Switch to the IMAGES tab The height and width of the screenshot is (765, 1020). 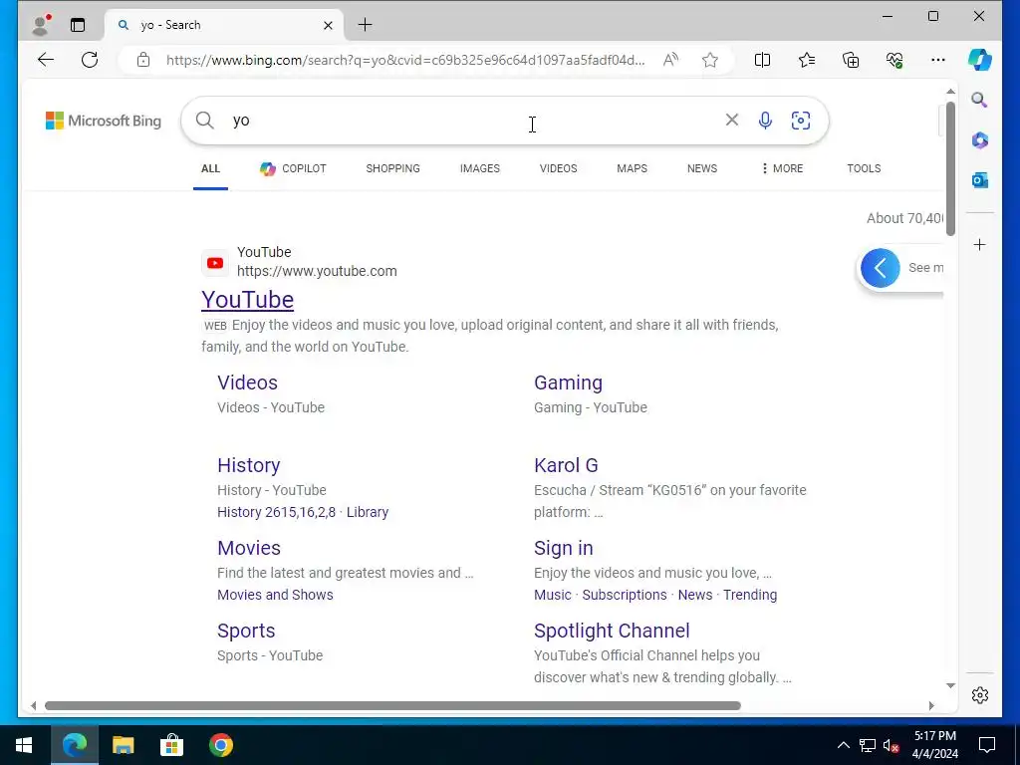point(480,168)
